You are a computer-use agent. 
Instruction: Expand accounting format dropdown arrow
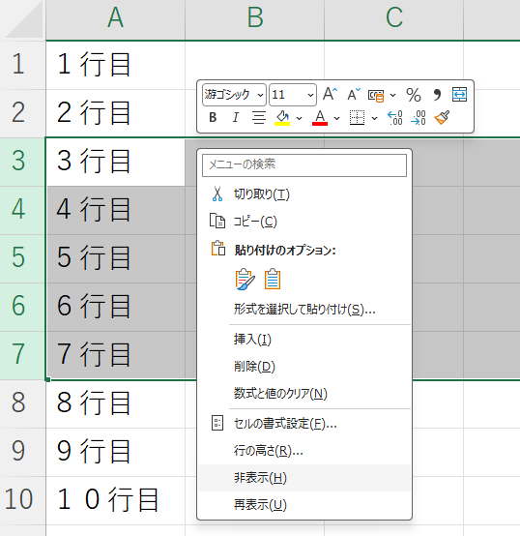(x=393, y=95)
